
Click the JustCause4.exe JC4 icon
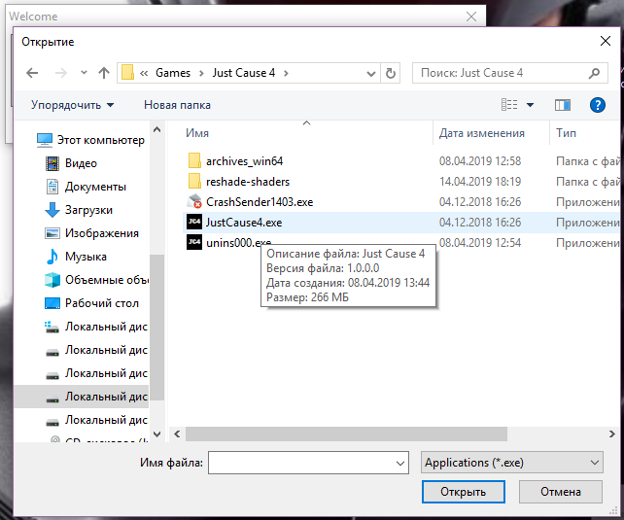point(194,223)
